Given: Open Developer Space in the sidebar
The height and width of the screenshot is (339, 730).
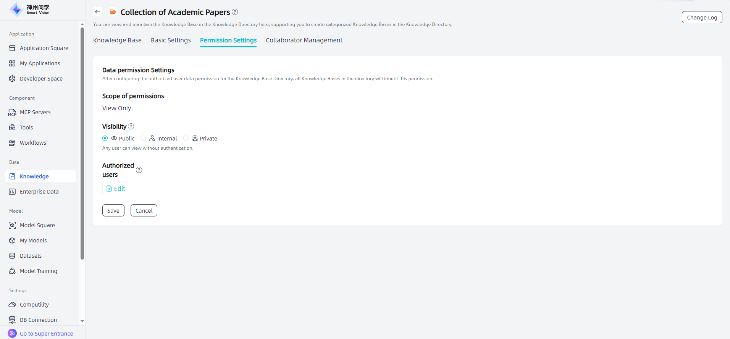Looking at the screenshot, I should [41, 79].
